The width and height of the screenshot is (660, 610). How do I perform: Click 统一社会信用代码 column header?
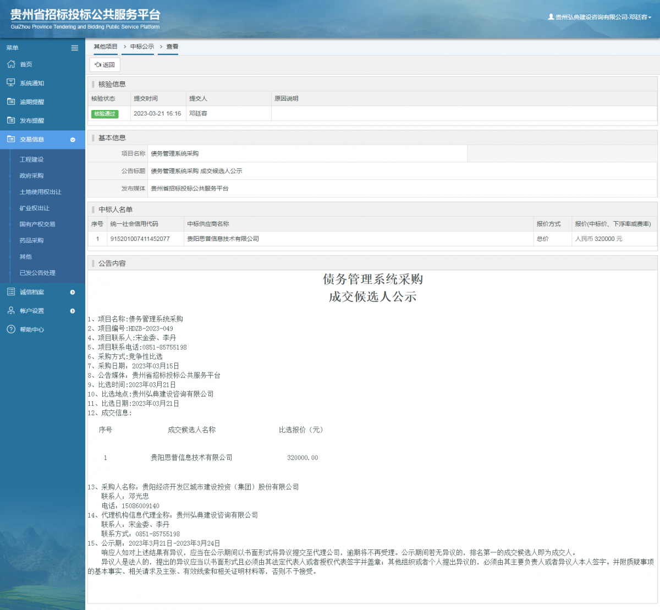tap(134, 224)
